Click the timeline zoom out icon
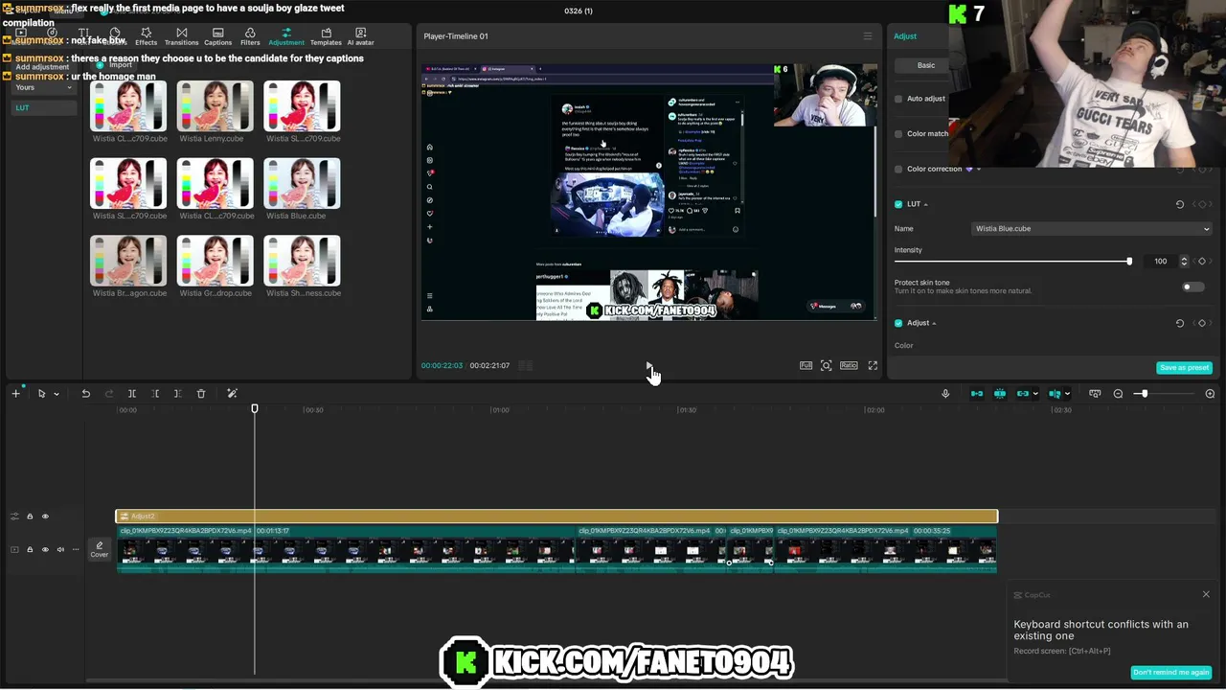Image resolution: width=1226 pixels, height=690 pixels. [1118, 394]
